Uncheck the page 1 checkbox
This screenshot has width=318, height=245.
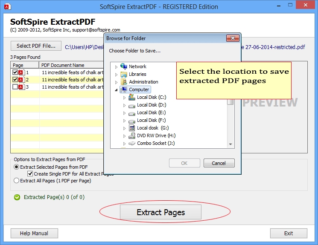[x=15, y=72]
